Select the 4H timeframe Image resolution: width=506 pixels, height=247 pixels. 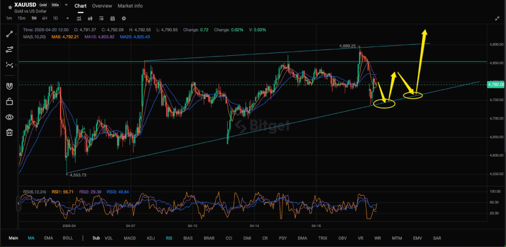coord(45,18)
